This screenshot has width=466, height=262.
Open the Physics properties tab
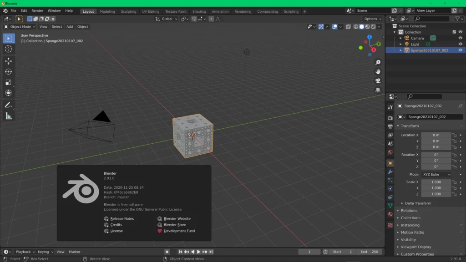point(390,189)
